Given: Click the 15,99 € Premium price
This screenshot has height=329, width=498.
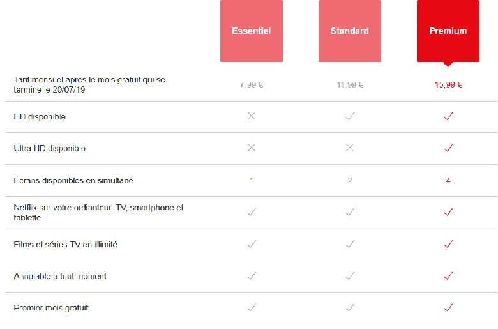Looking at the screenshot, I should (x=448, y=84).
